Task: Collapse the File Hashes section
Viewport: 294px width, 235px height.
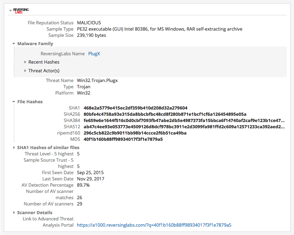Action: (x=14, y=102)
